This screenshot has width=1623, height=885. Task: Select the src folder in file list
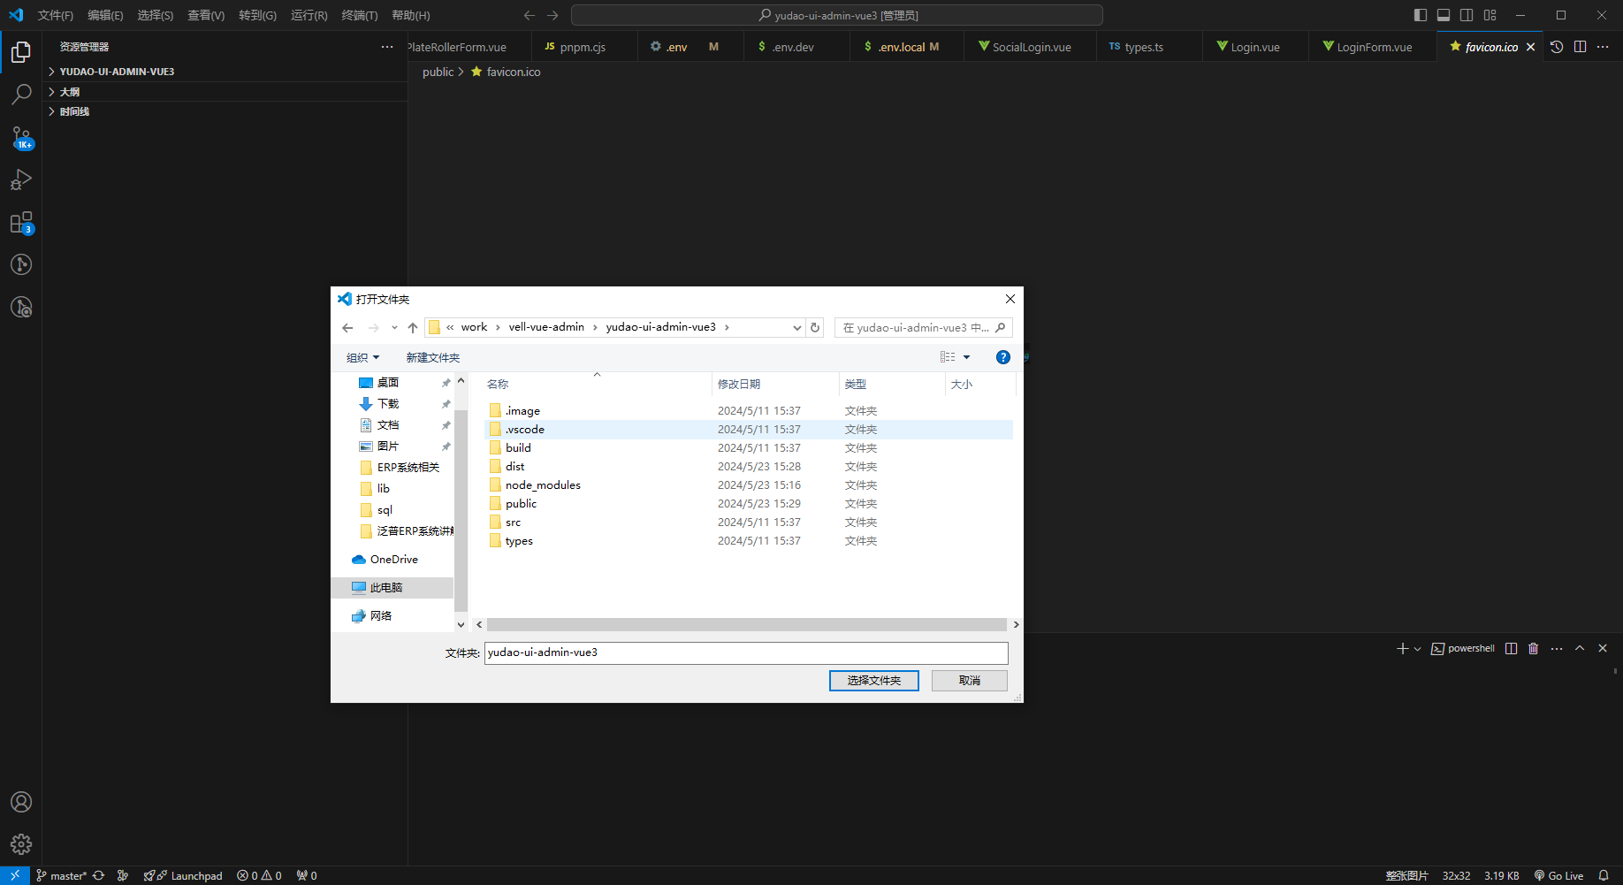(513, 523)
